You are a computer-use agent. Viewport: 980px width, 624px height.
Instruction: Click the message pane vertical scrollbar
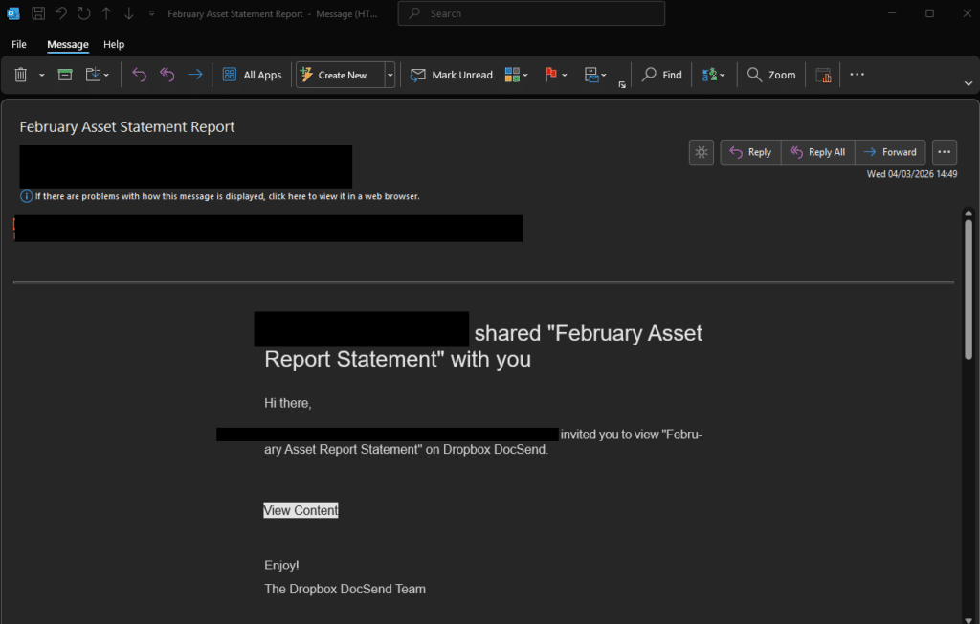click(x=968, y=287)
